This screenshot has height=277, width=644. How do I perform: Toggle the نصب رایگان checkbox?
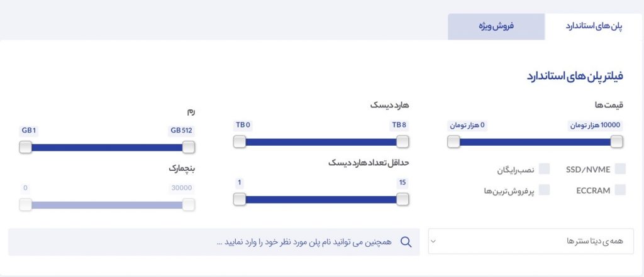coord(544,169)
